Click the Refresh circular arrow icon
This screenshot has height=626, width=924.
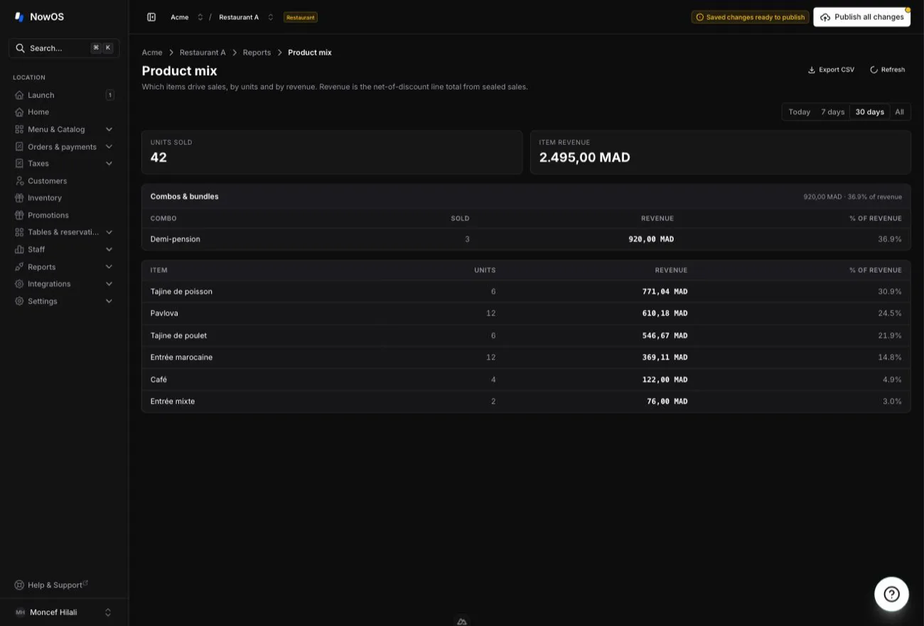tap(874, 70)
